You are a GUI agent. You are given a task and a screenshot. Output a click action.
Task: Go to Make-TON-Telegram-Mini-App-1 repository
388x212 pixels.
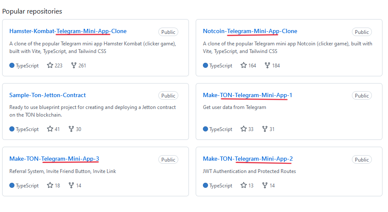(247, 95)
